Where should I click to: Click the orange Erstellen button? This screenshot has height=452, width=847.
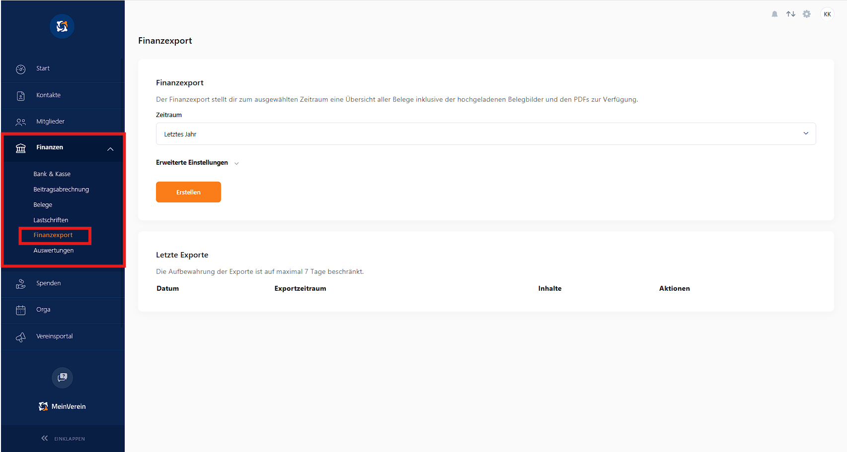coord(188,192)
